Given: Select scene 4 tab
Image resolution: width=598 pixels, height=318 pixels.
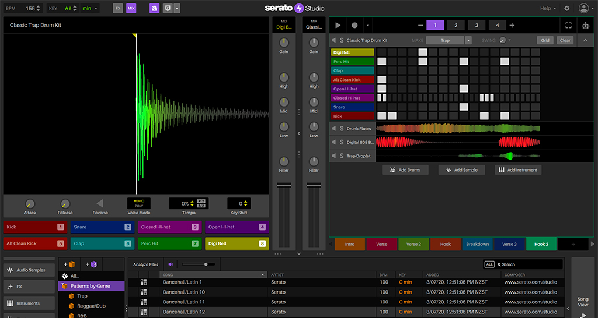Looking at the screenshot, I should (x=497, y=26).
